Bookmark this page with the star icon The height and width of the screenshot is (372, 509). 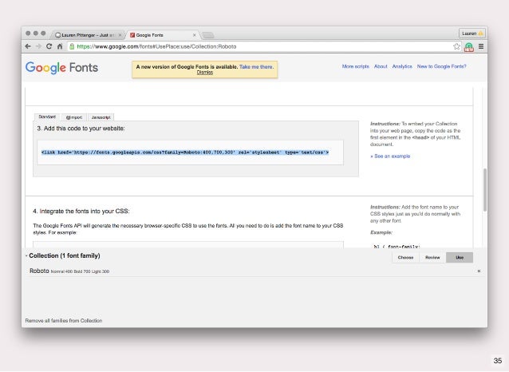coord(456,46)
